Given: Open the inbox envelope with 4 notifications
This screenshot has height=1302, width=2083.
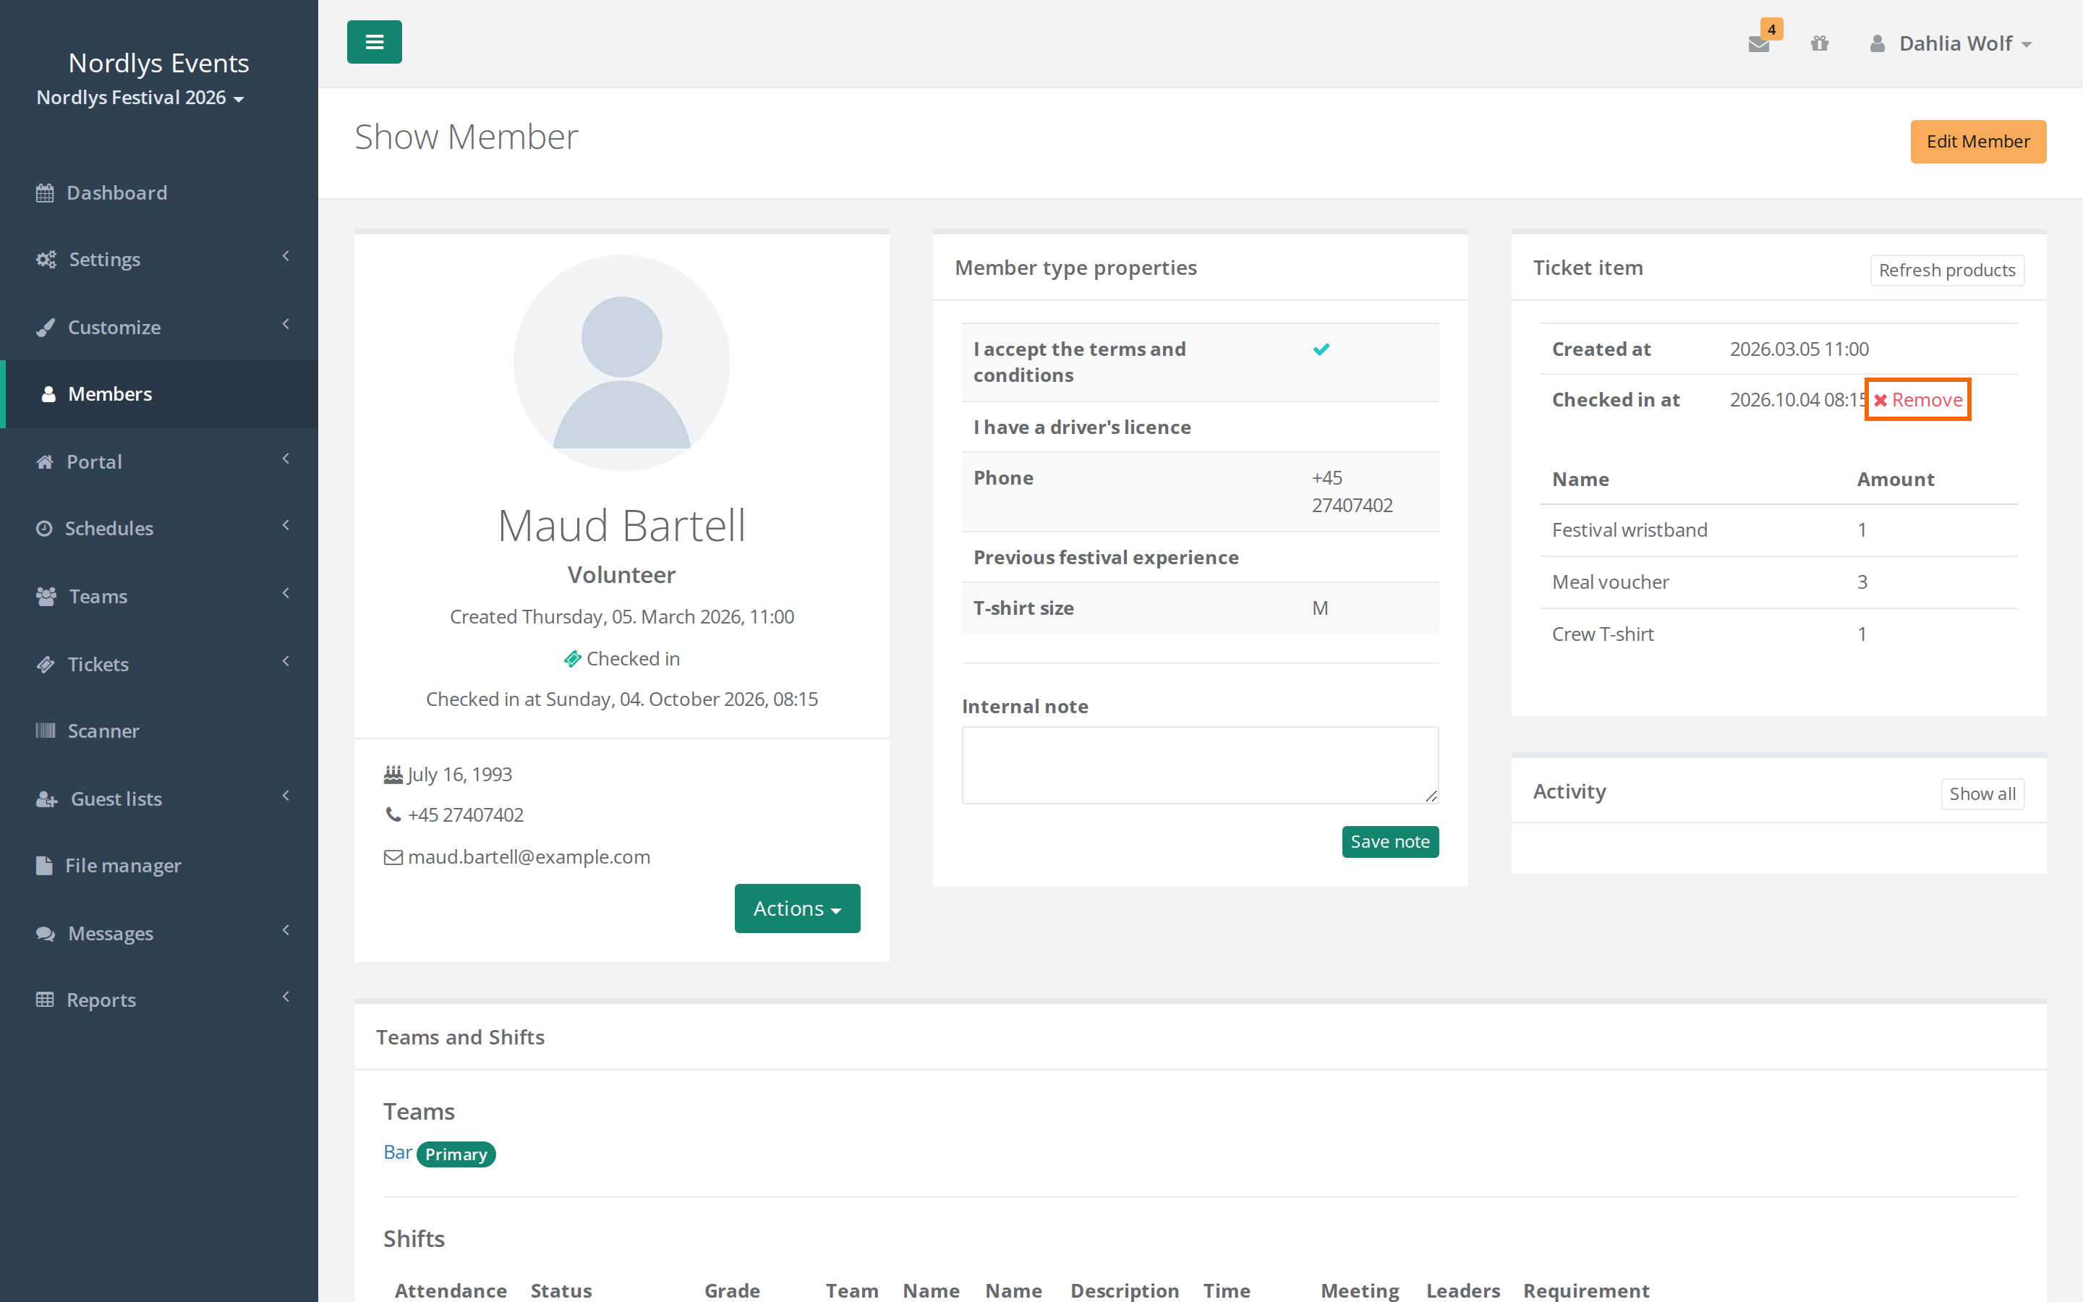Looking at the screenshot, I should click(x=1758, y=43).
